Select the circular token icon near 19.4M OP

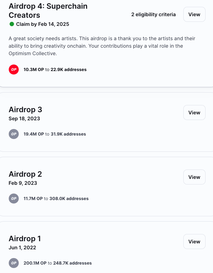click(14, 134)
